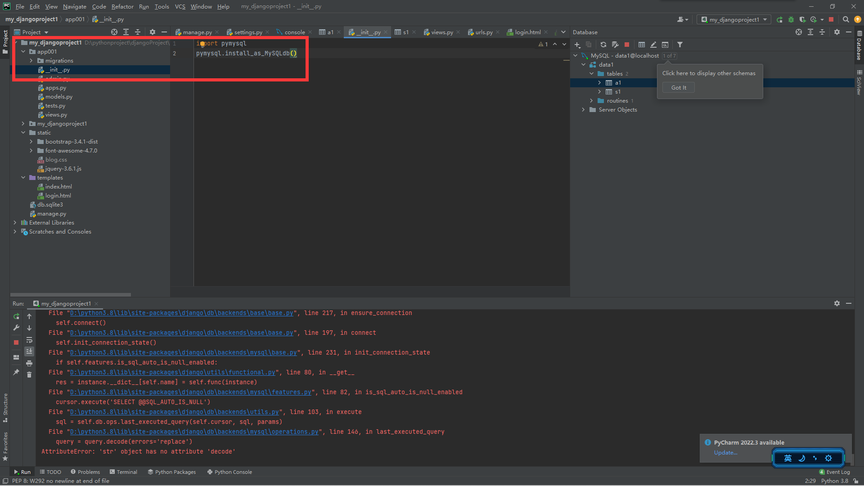The image size is (864, 486).
Task: Toggle the Structure tool window stripe
Action: click(5, 408)
